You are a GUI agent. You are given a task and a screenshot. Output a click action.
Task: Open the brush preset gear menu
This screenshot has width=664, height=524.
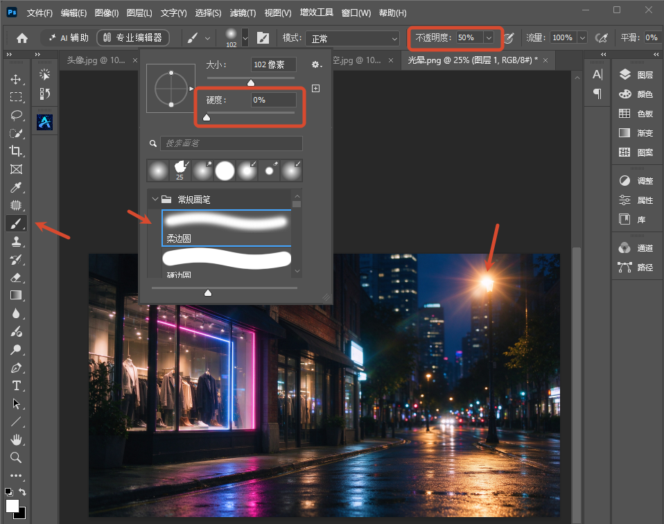click(x=316, y=64)
